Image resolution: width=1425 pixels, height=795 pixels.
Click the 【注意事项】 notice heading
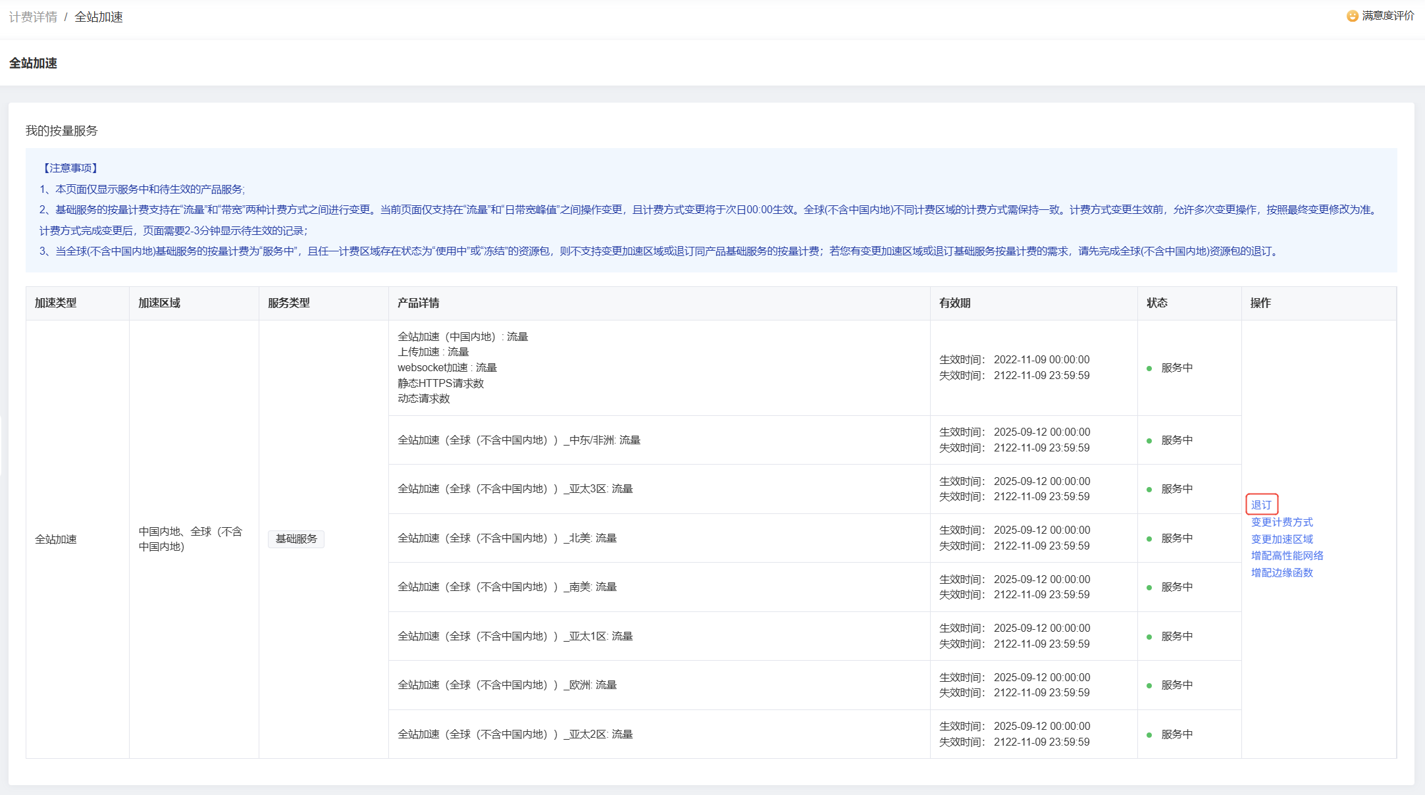click(x=70, y=168)
